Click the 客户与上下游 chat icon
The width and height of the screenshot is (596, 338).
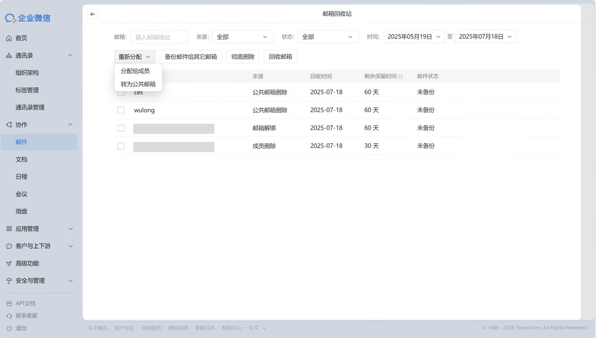tap(9, 246)
